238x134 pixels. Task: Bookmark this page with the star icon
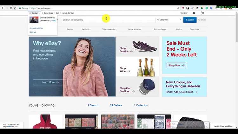coord(178,8)
